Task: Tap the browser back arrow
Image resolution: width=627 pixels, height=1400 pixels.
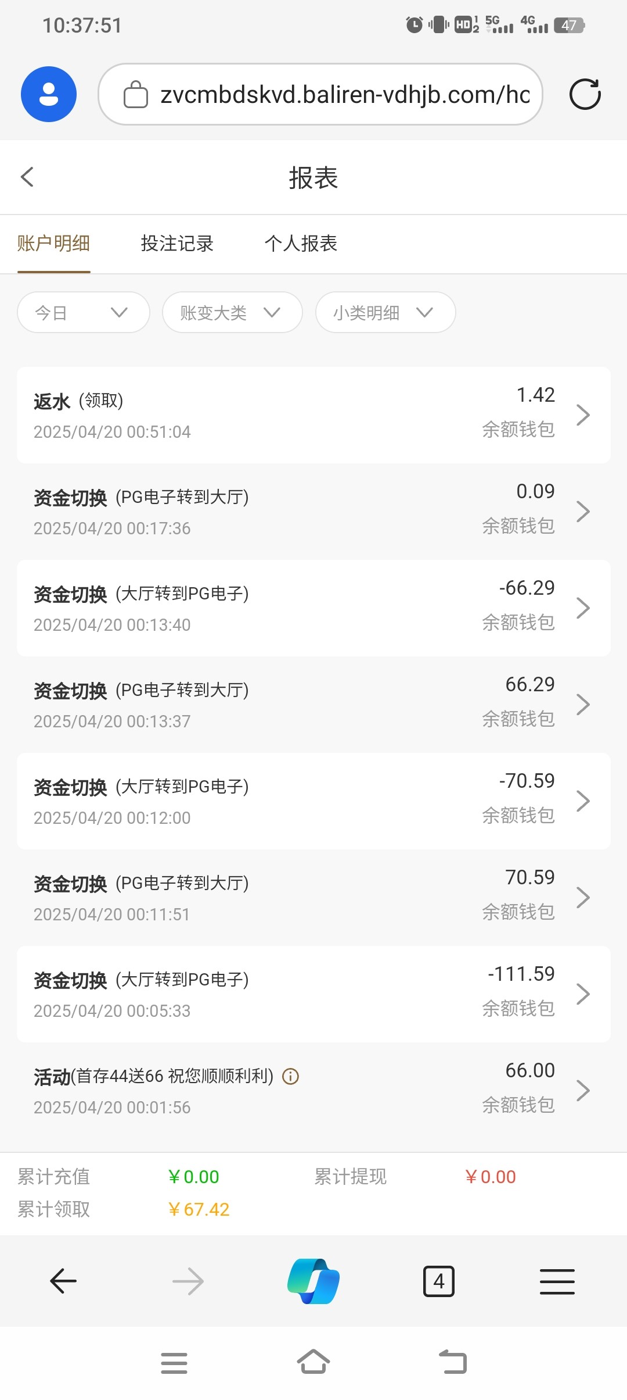Action: click(x=63, y=1281)
